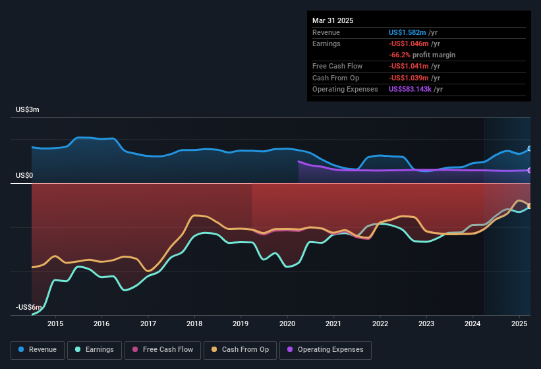The width and height of the screenshot is (541, 369).
Task: Click the teal Earnings legend dot
Action: 78,349
